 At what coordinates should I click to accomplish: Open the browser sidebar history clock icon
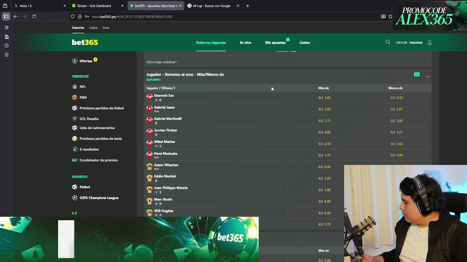pos(7,45)
